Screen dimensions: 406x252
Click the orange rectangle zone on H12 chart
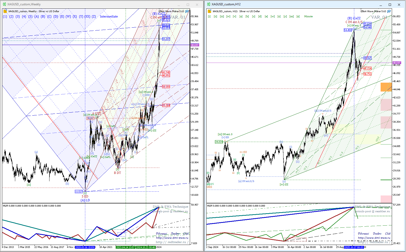pyautogui.click(x=386, y=87)
